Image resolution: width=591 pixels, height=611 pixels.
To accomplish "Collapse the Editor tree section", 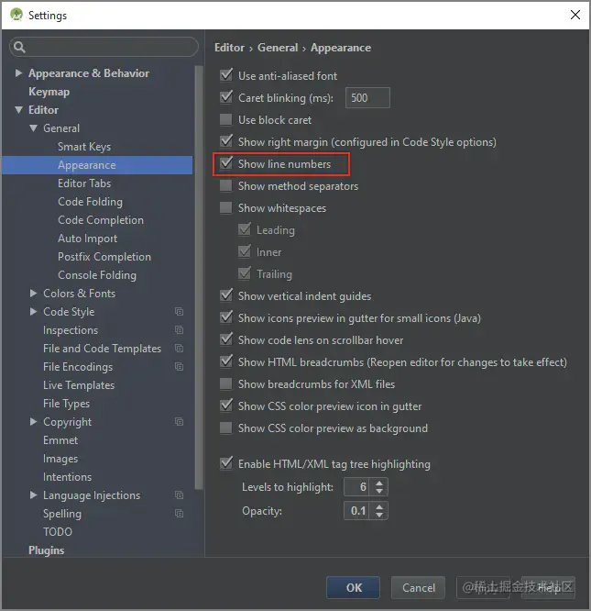I will click(19, 110).
